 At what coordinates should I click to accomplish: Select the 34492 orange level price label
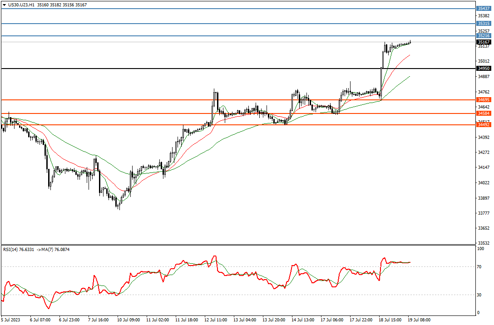[484, 125]
